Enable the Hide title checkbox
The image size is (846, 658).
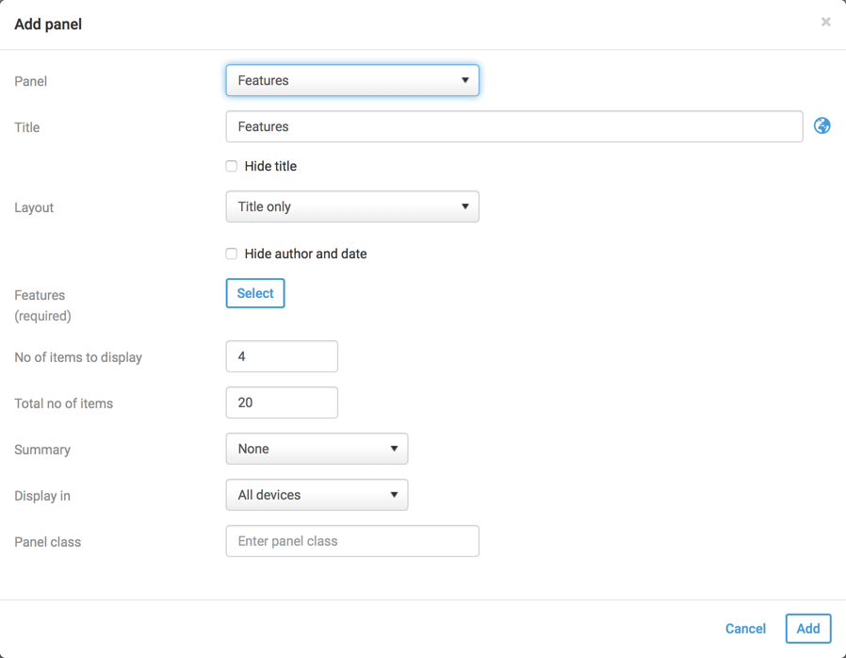click(232, 166)
